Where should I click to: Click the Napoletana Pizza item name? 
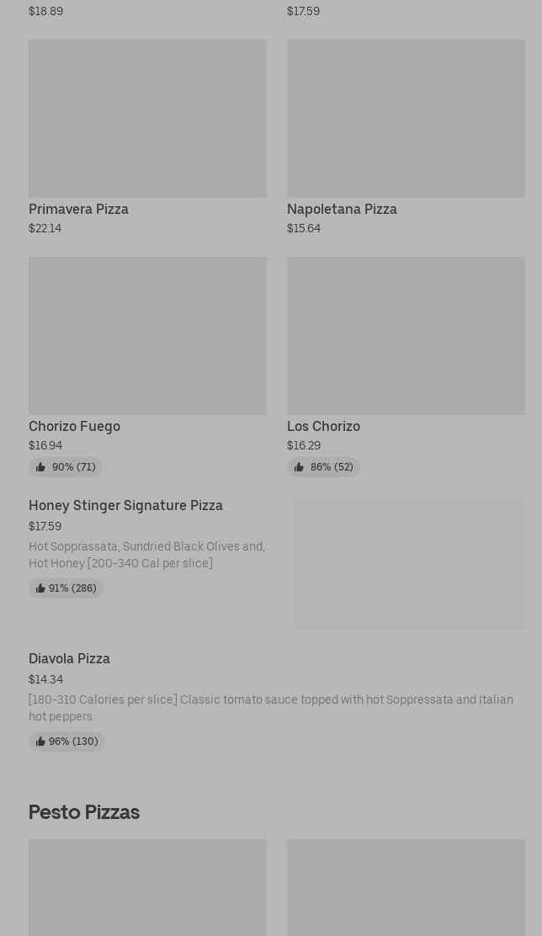click(x=342, y=209)
